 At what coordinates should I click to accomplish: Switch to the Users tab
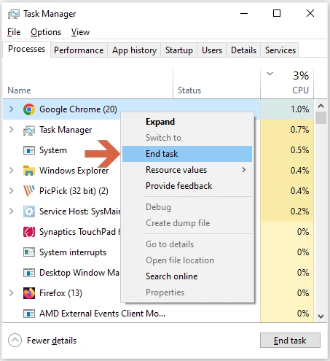coord(212,50)
